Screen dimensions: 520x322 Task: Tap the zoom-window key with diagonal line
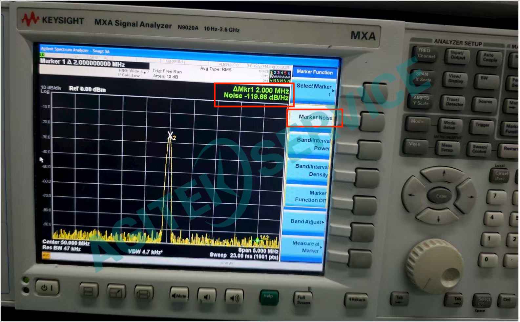click(x=117, y=292)
